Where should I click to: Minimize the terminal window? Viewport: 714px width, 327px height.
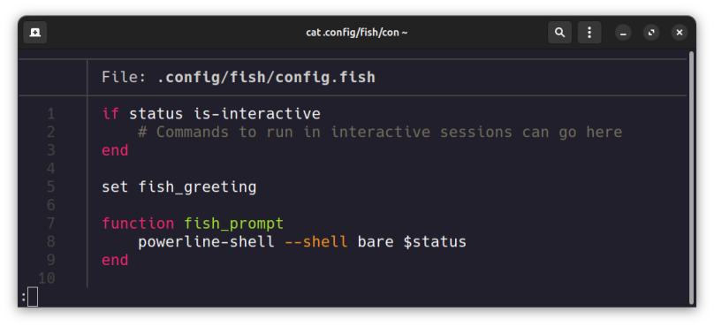[x=623, y=33]
